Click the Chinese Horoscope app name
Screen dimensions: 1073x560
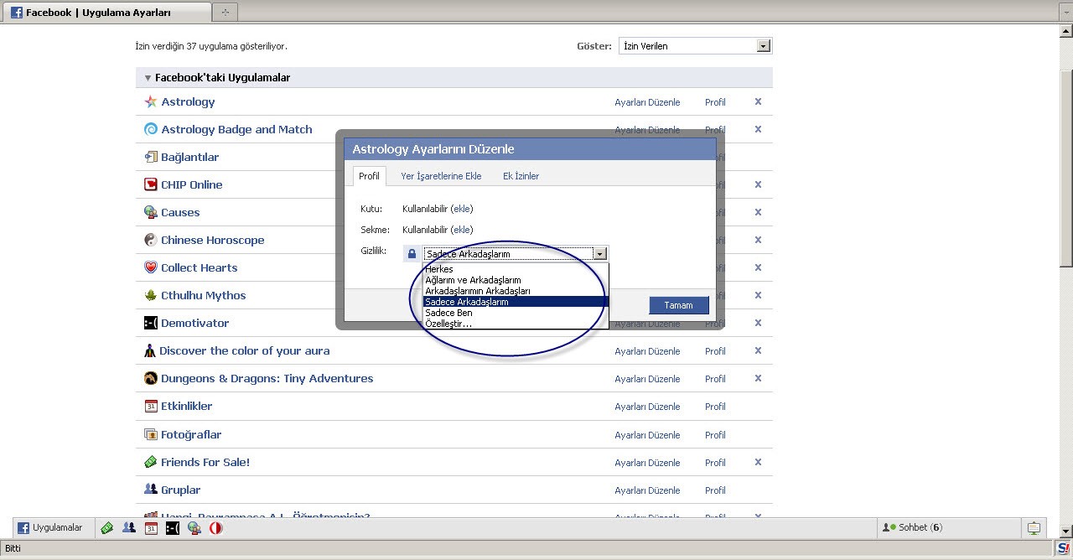click(x=213, y=240)
